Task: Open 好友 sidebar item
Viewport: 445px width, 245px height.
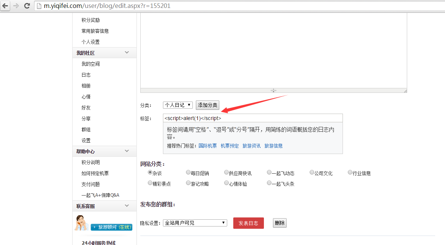Action: coord(86,108)
